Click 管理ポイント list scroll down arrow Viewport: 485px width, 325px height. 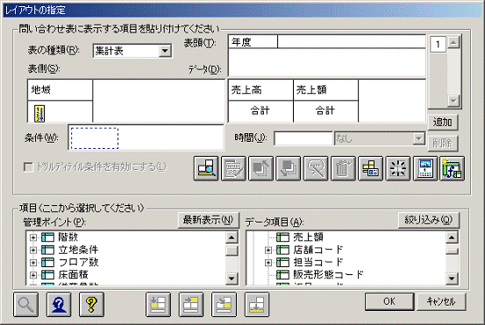point(232,279)
